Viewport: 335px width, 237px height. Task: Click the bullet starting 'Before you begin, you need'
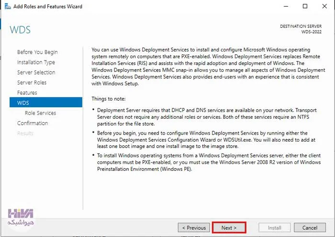coord(206,140)
